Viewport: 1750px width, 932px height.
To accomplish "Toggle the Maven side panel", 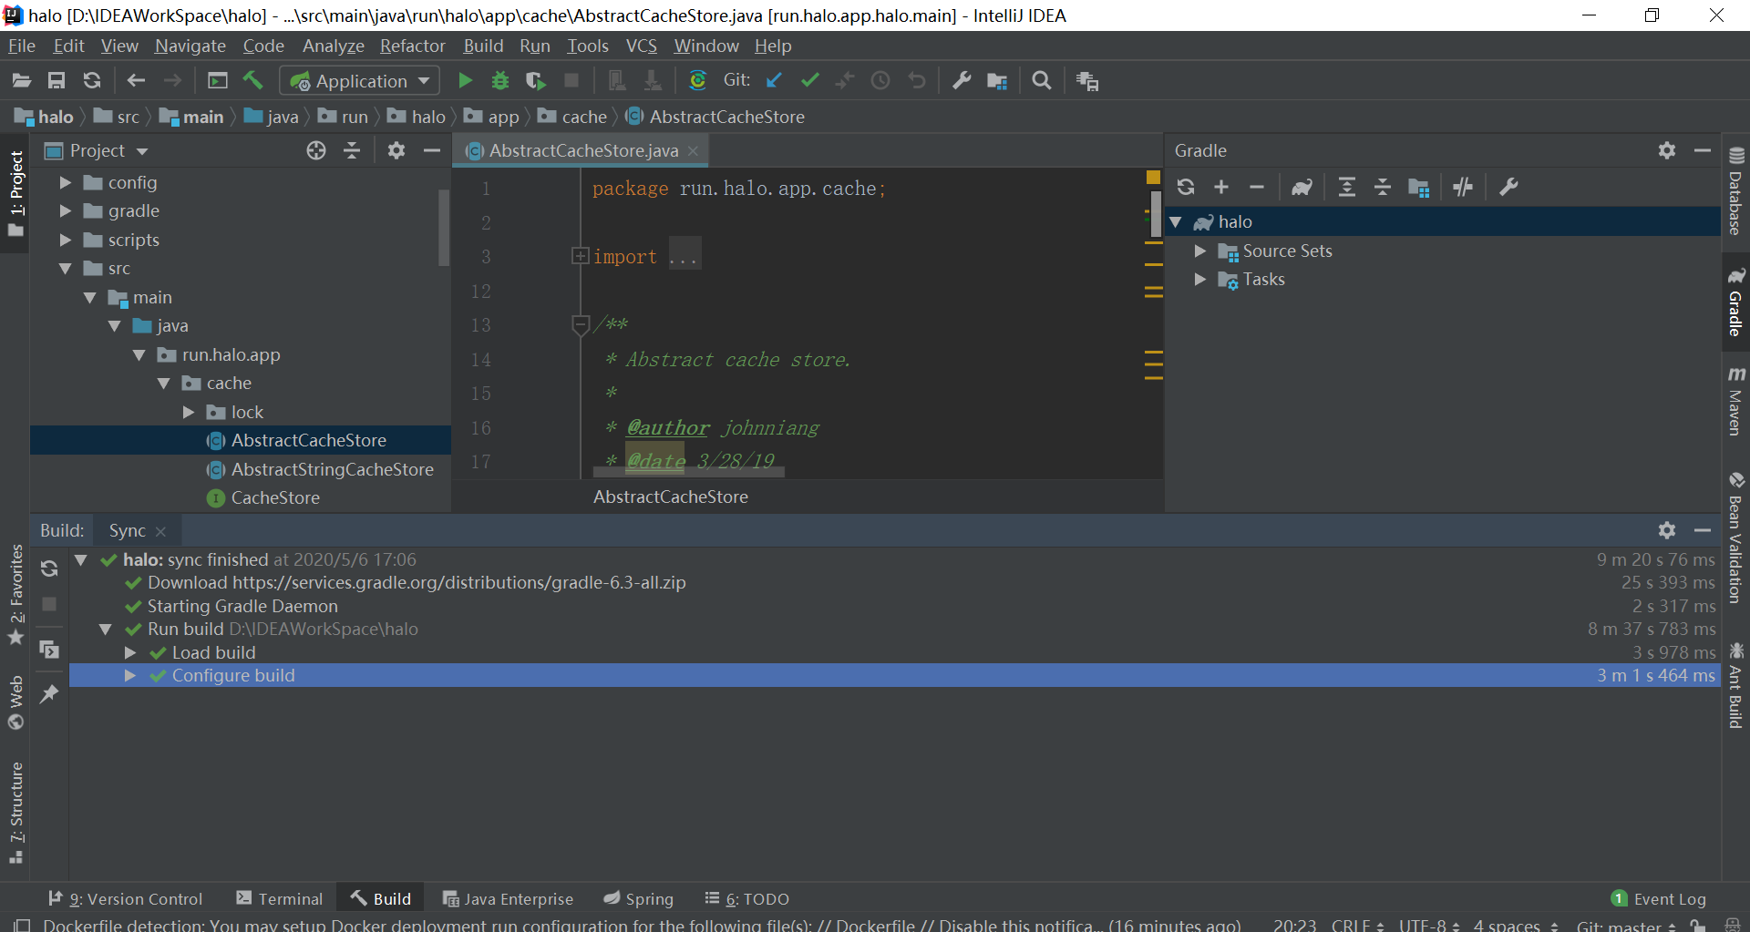I will (x=1735, y=402).
